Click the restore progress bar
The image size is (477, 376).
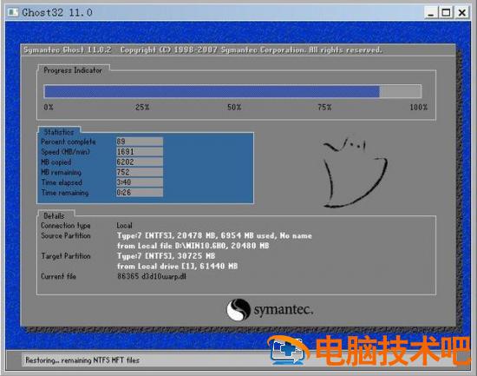pos(232,91)
